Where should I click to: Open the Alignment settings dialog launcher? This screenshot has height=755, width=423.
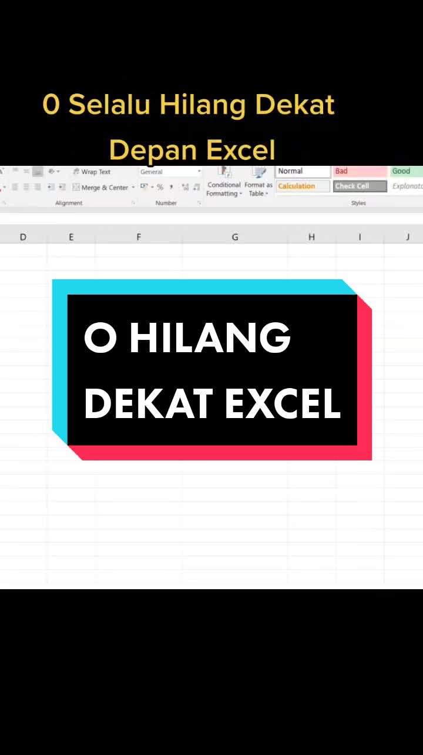pyautogui.click(x=133, y=203)
